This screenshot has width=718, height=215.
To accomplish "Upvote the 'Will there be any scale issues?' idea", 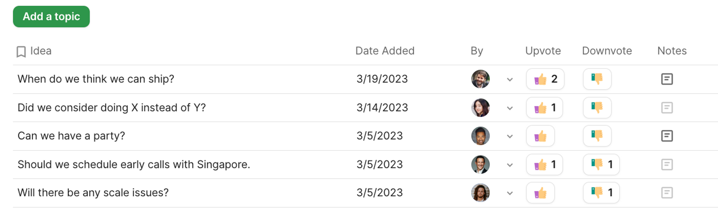I will [540, 193].
